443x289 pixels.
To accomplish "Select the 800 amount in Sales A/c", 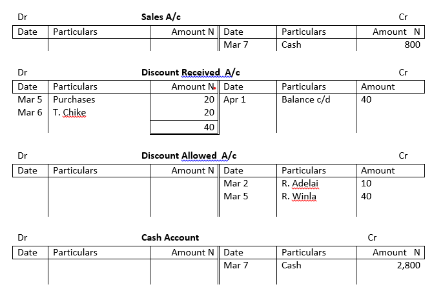I will coord(412,45).
